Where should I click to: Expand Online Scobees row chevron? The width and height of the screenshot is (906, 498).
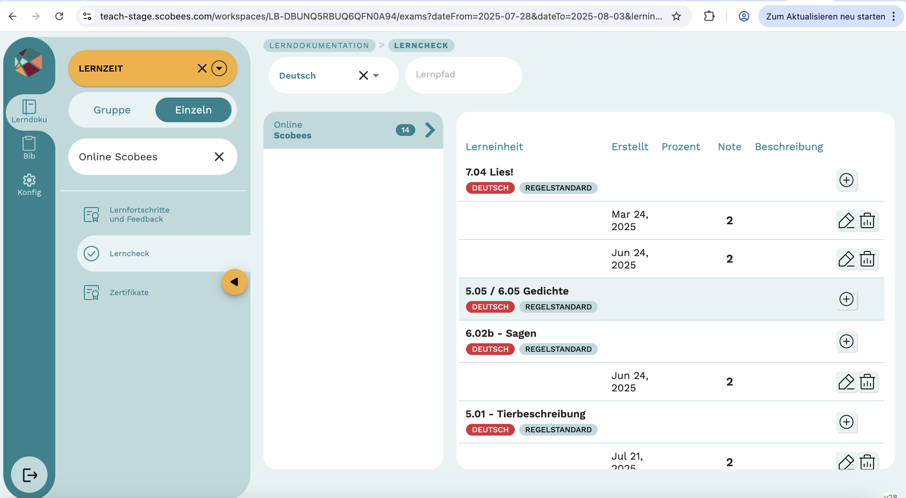[430, 130]
